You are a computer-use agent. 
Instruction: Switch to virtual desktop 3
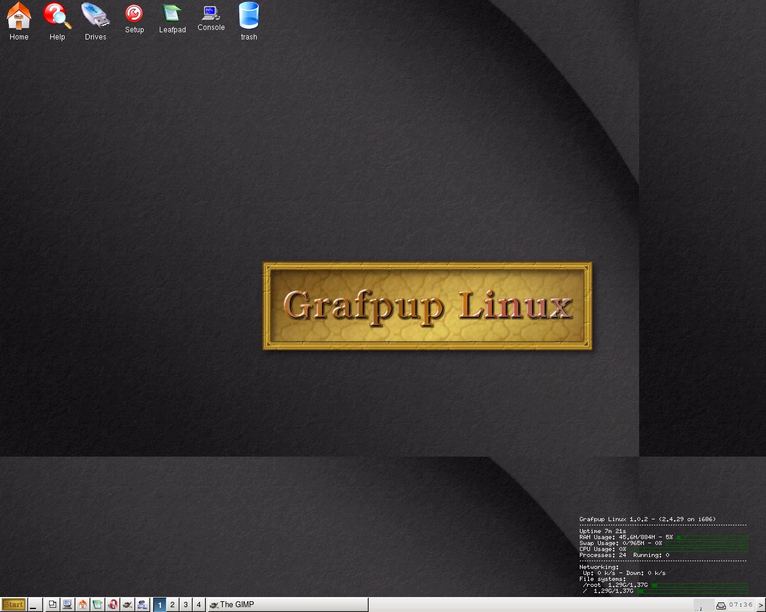pos(186,605)
